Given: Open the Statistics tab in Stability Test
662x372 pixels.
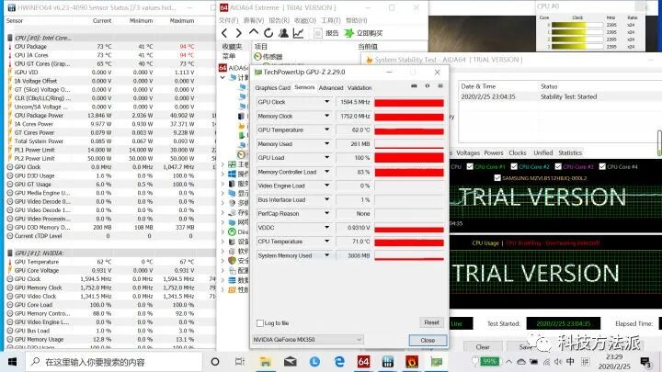Looking at the screenshot, I should [x=570, y=152].
